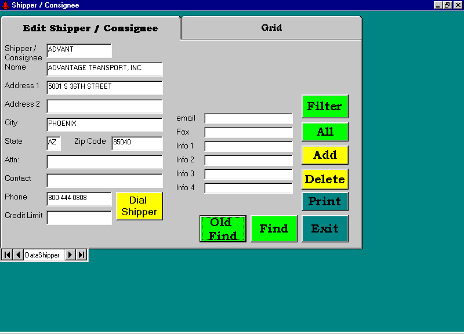Click the yellow Add button
This screenshot has height=334, width=464.
(x=325, y=155)
